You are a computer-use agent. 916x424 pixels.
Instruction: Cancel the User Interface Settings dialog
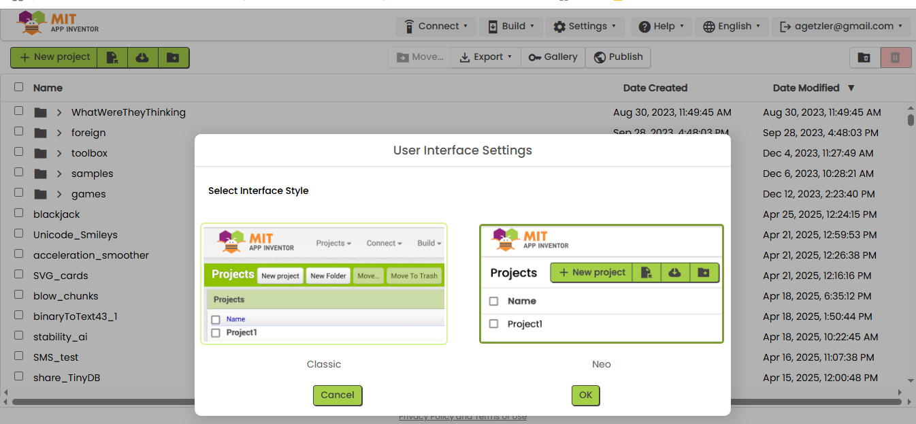coord(338,395)
